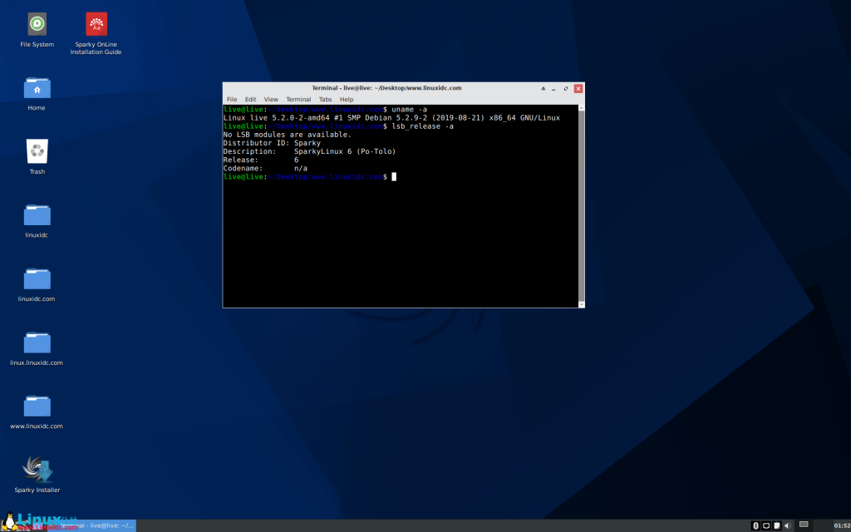Open the volume control via speaker icon
Viewport: 851px width, 532px height.
[786, 525]
